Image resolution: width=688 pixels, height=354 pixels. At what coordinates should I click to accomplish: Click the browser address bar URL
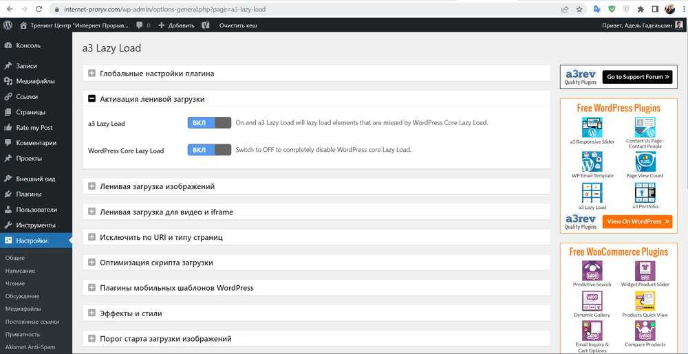(165, 10)
